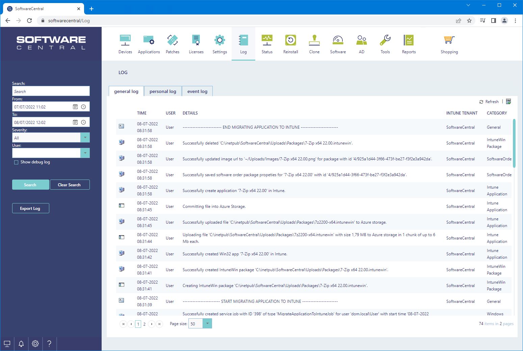Viewport: 523px width, 351px height.
Task: Click the Search text input field
Action: coord(51,91)
